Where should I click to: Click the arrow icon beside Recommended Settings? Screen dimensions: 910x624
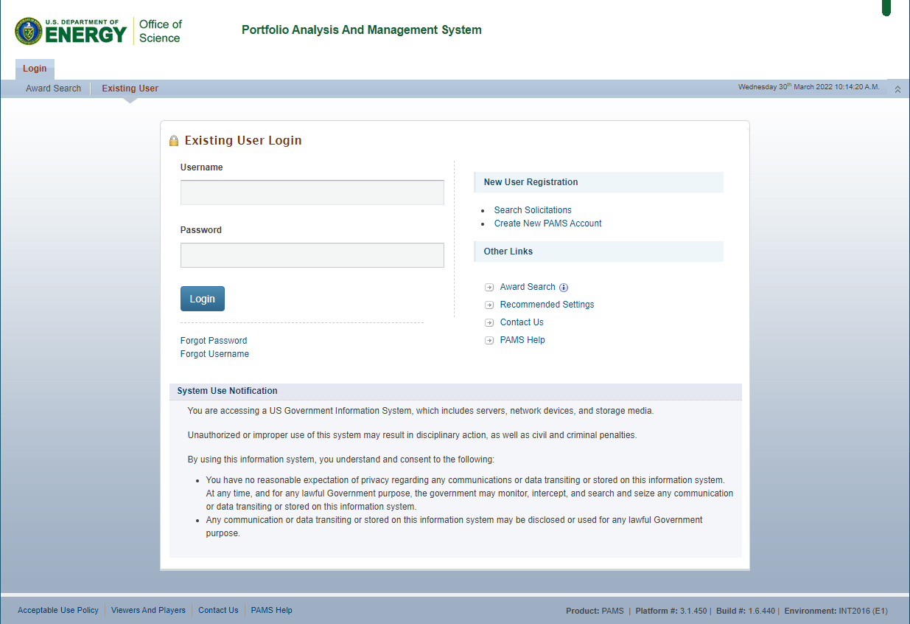pos(489,305)
